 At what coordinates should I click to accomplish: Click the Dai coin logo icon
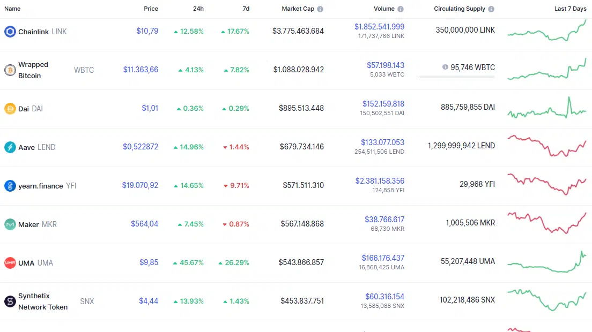tap(10, 109)
